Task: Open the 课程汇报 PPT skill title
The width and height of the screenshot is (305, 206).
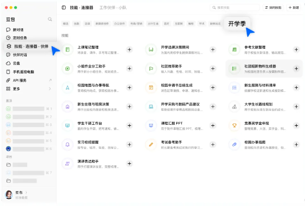Action: point(172,123)
